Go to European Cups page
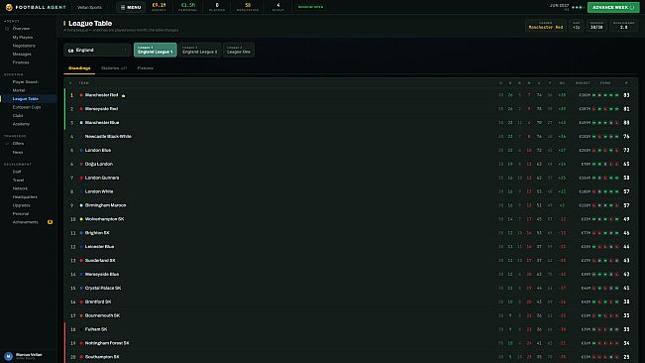The image size is (645, 363). 27,107
